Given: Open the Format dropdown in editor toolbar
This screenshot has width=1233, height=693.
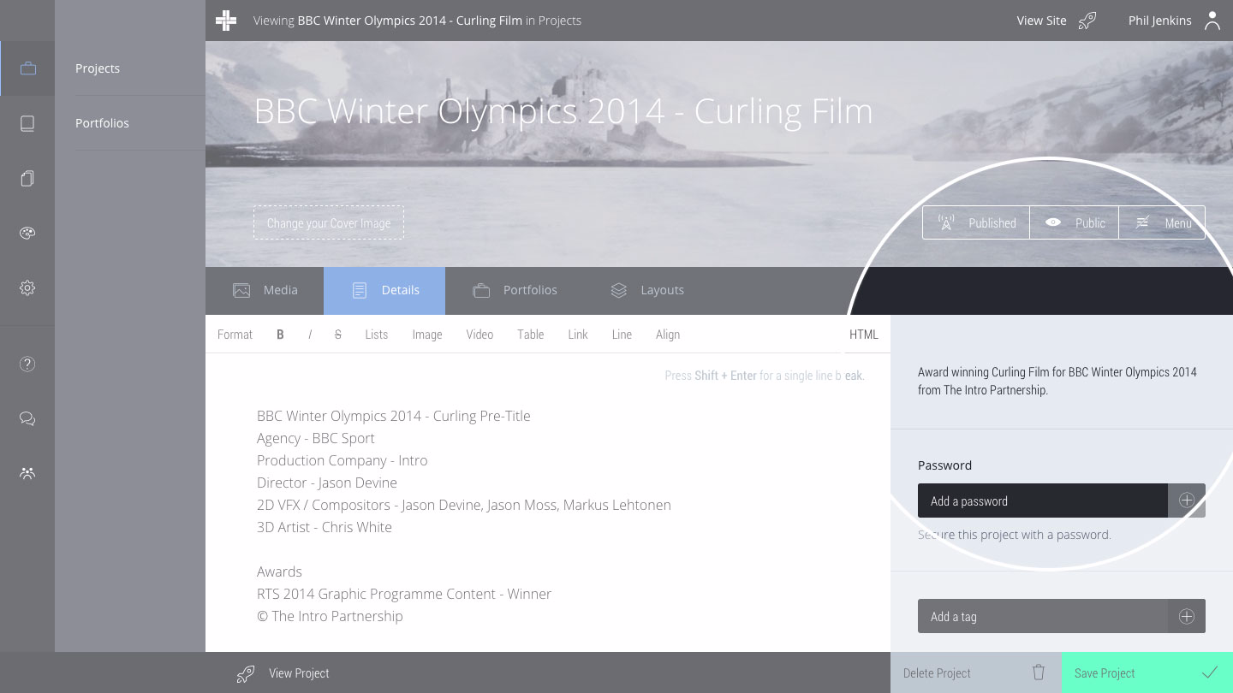Looking at the screenshot, I should click(x=235, y=335).
